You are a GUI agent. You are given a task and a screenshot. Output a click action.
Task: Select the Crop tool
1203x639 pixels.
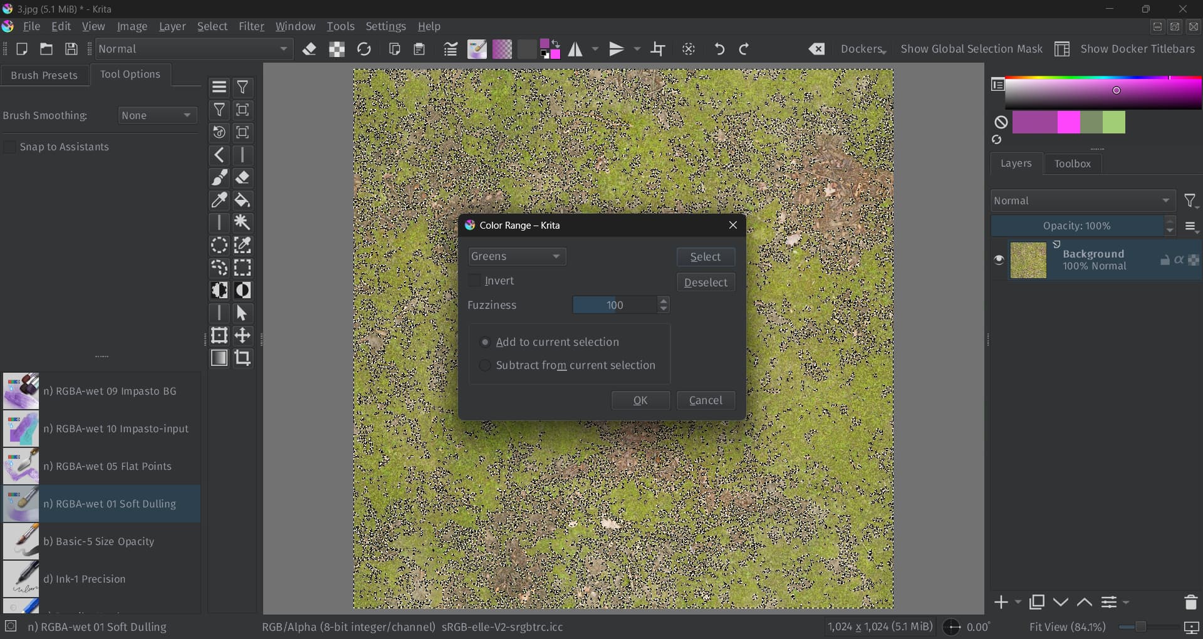[242, 358]
